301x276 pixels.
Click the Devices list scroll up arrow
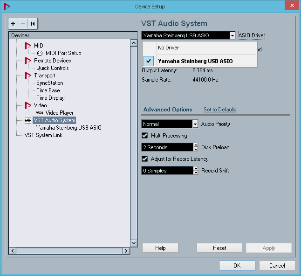[134, 43]
